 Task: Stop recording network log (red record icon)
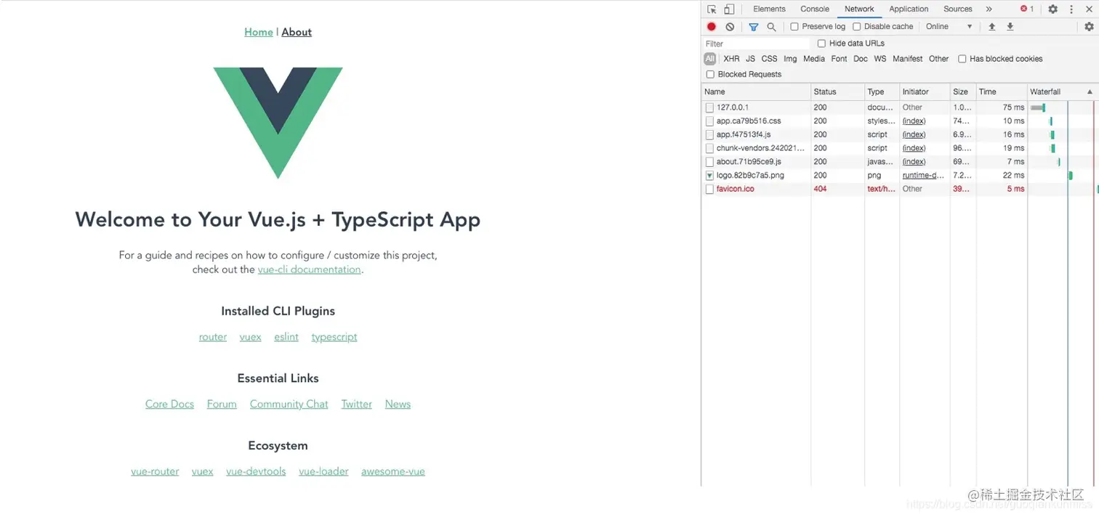(712, 26)
